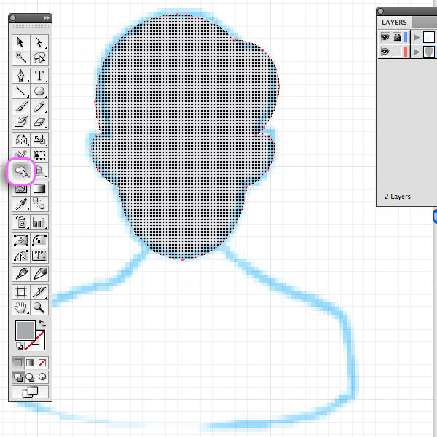Hide the top layer via eye icon
437x437 pixels.
(385, 37)
